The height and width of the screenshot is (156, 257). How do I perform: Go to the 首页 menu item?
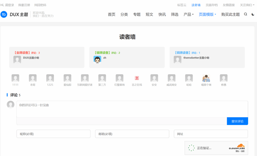tap(111, 15)
